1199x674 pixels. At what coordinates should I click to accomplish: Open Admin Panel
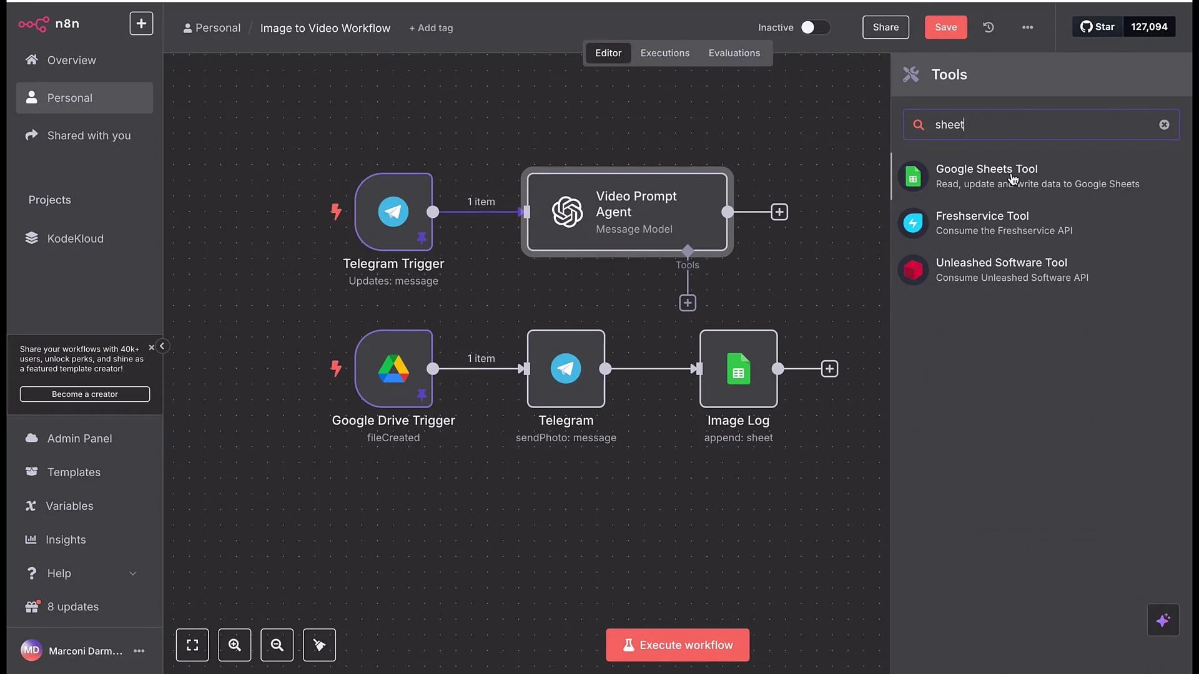coord(84,439)
